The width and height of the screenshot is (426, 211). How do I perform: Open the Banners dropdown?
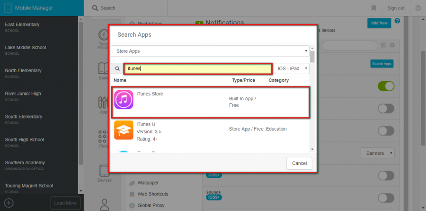point(377,153)
